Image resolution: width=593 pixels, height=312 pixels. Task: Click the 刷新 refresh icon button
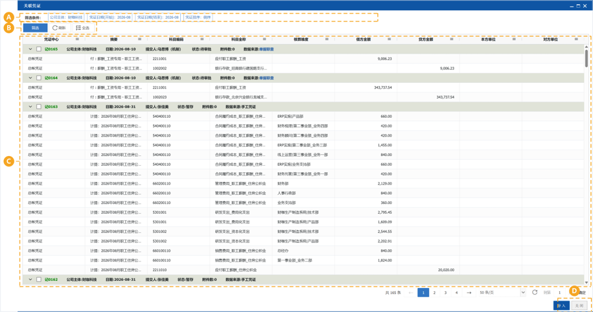tap(55, 28)
